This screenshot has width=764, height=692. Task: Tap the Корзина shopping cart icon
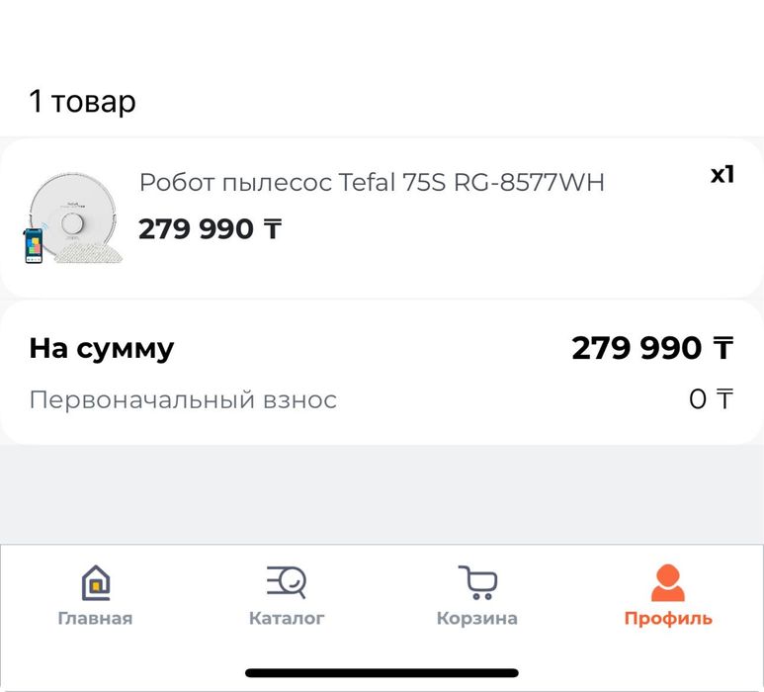(477, 582)
